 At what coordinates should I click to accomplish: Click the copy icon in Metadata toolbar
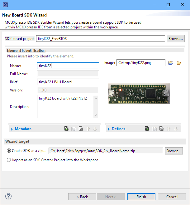pyautogui.click(x=74, y=129)
